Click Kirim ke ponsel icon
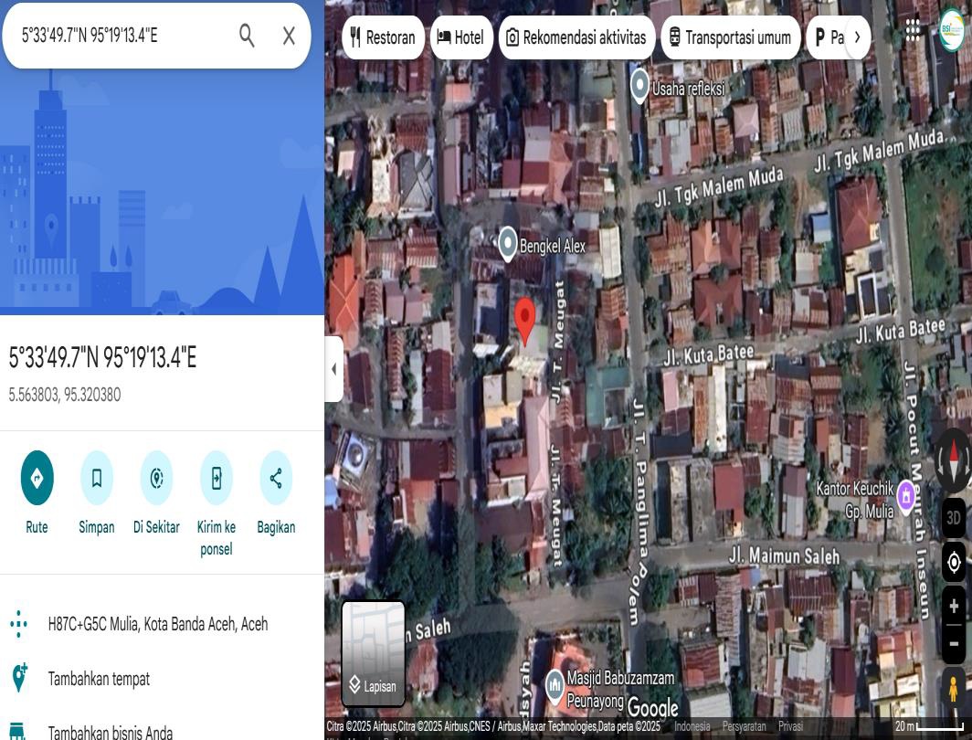Screen dimensions: 972x740 coord(217,478)
